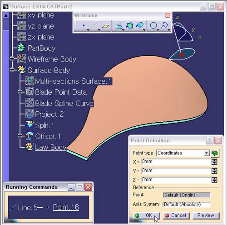Select the Line tool in Wireframe toolbar

94,26
